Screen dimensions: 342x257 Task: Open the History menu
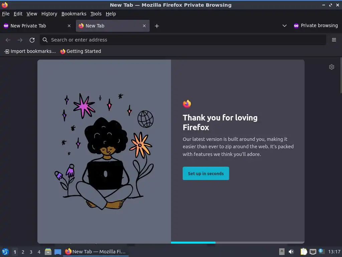(x=49, y=14)
